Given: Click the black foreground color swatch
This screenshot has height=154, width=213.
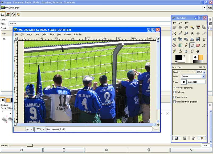Looking at the screenshot, I should [178, 57].
